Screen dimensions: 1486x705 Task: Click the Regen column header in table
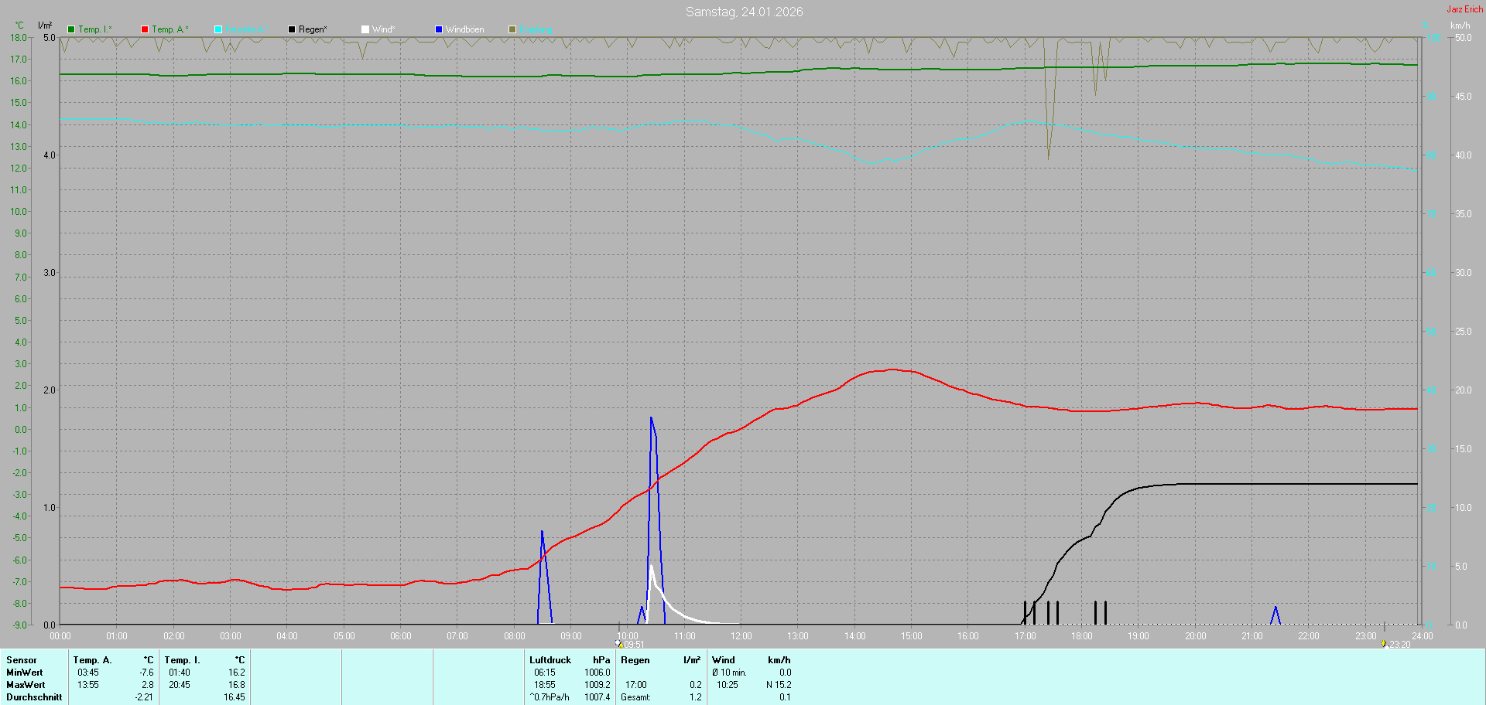click(x=635, y=660)
